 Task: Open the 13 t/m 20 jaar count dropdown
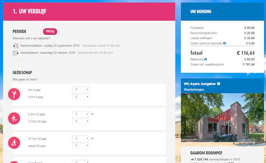click(x=81, y=121)
